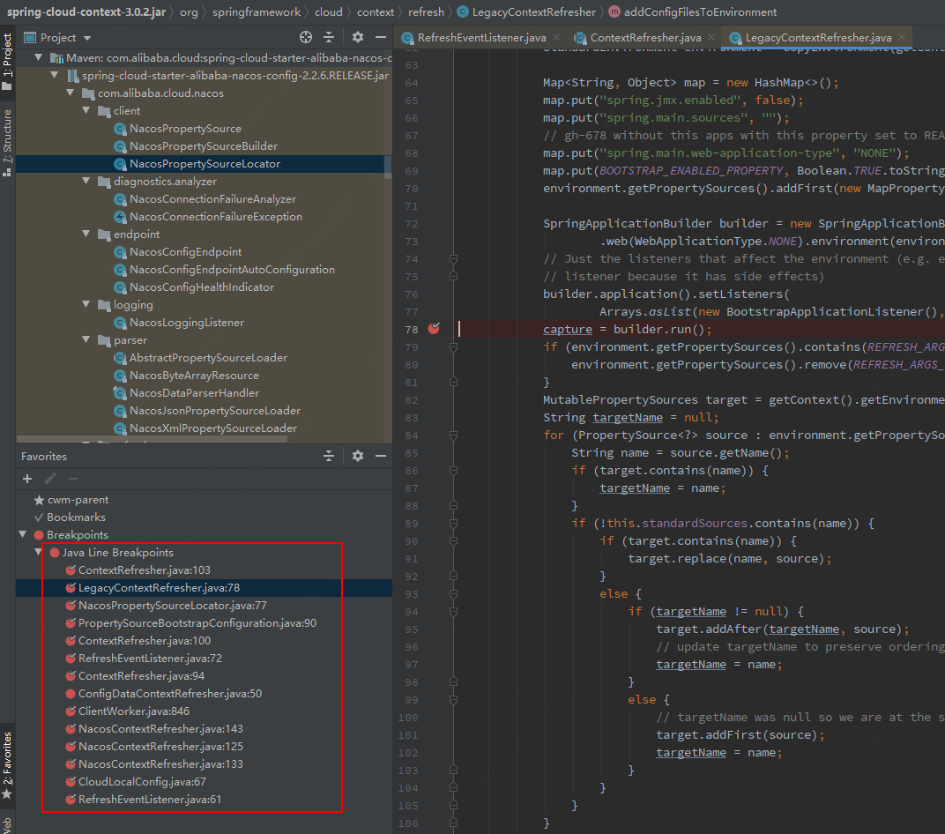
Task: Click Project tree horizontal scrollbar
Action: pyautogui.click(x=152, y=440)
